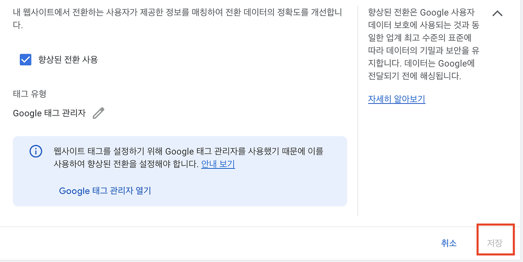Collapse the help panel with the chevron
Image resolution: width=523 pixels, height=262 pixels.
(498, 13)
